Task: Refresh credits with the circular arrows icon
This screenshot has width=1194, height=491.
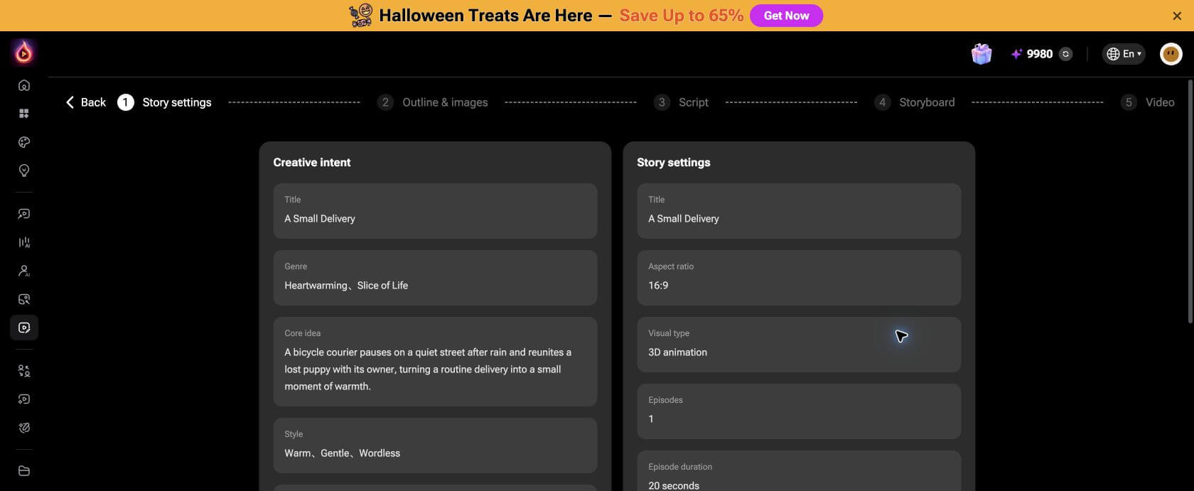Action: click(x=1065, y=54)
